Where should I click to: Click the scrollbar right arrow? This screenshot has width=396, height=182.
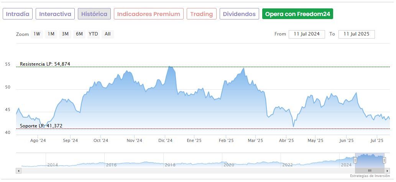[388, 171]
